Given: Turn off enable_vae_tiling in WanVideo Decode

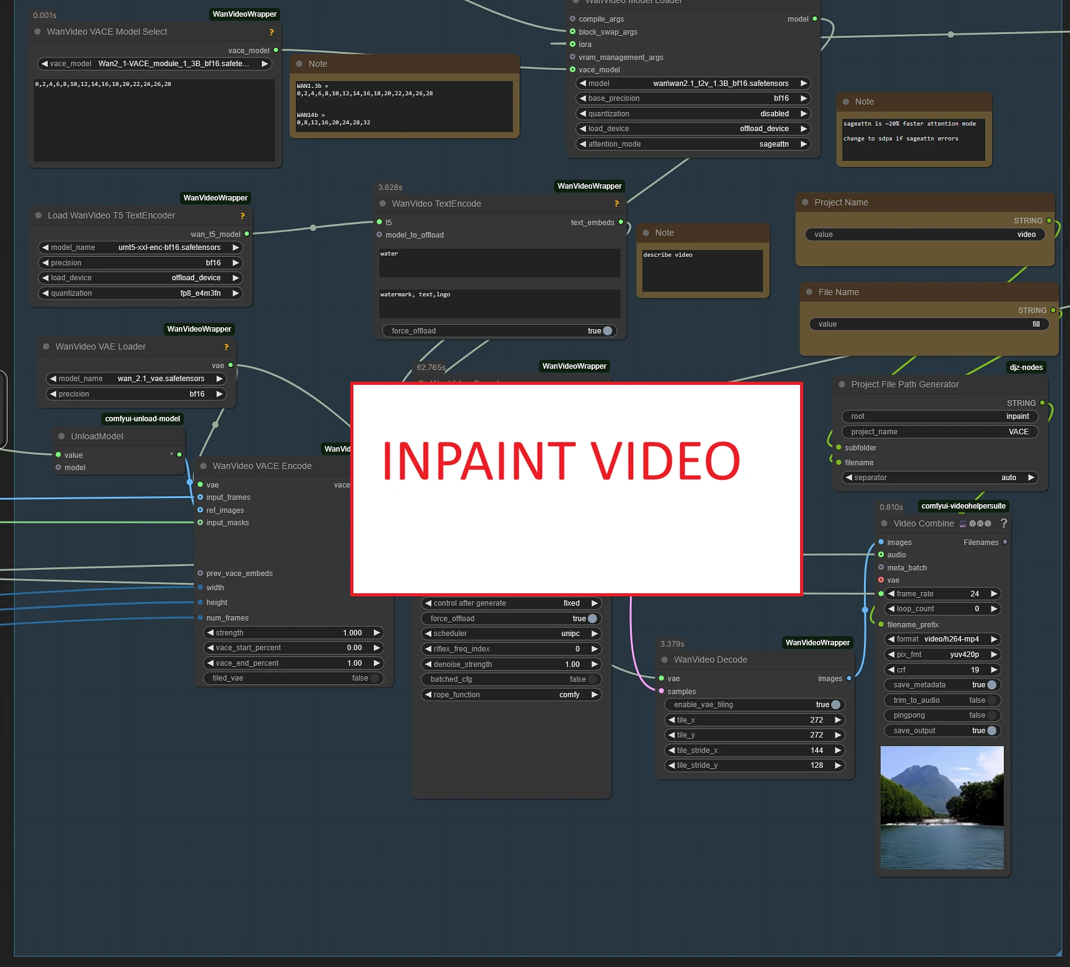Looking at the screenshot, I should [835, 705].
